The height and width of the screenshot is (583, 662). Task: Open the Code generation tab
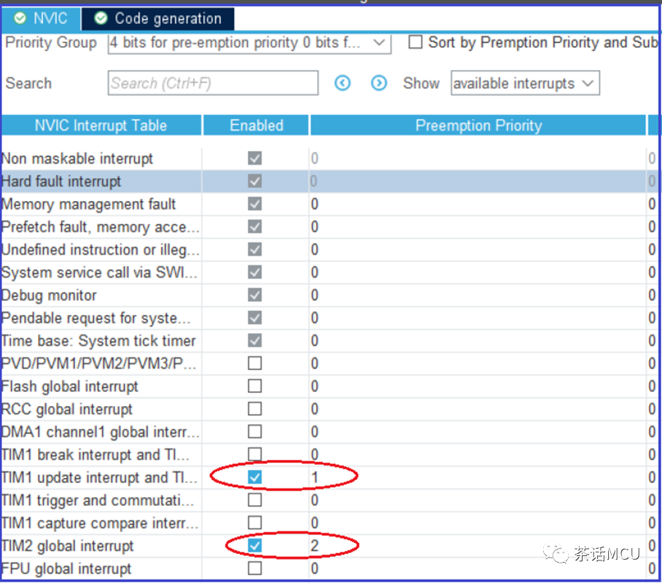point(158,18)
